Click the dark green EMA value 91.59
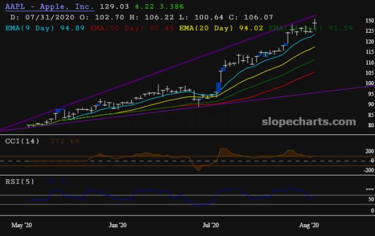 340,28
